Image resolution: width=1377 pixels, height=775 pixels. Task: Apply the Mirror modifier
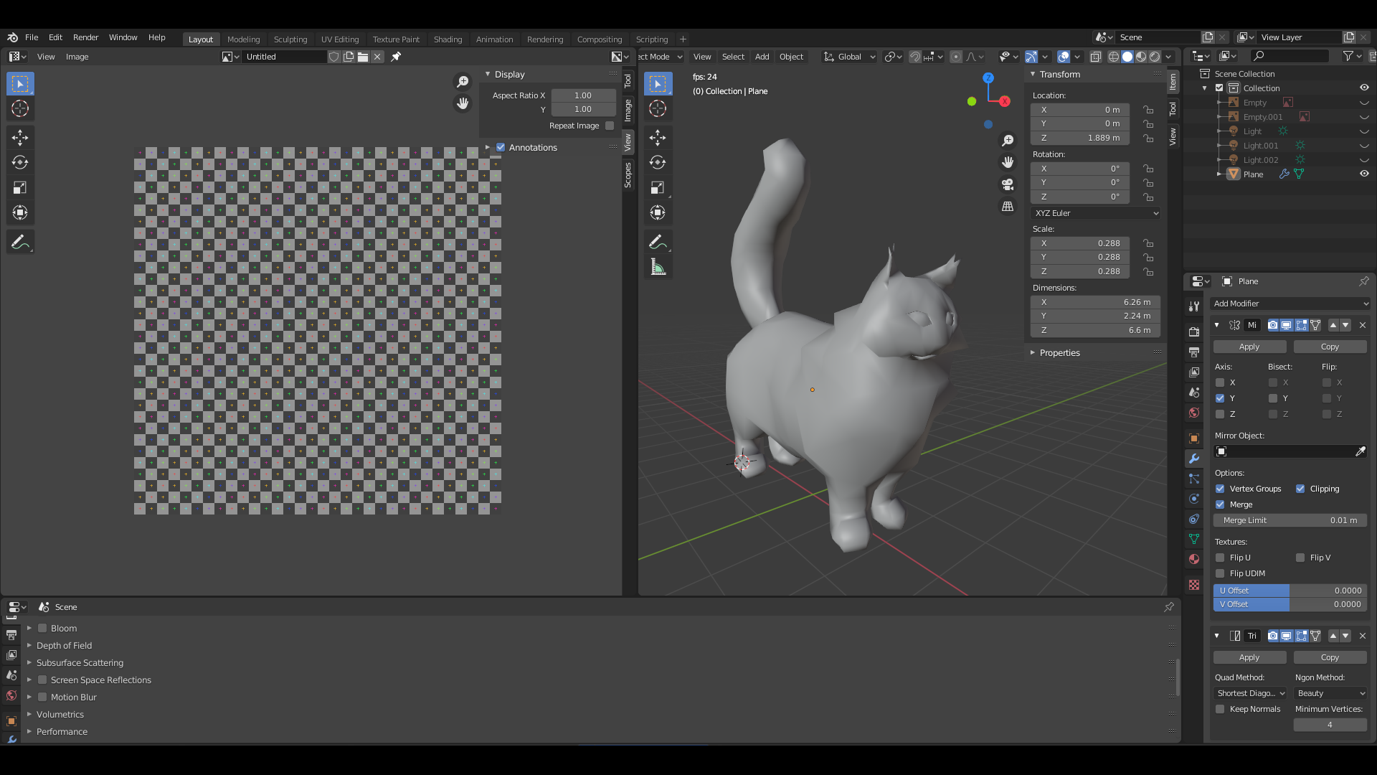click(x=1249, y=347)
